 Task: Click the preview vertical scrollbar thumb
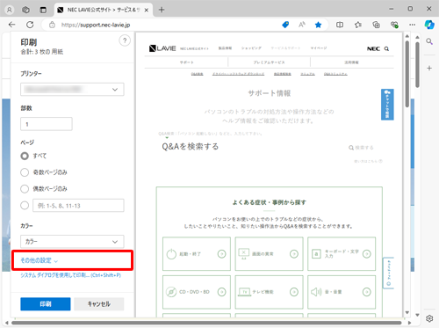click(407, 74)
